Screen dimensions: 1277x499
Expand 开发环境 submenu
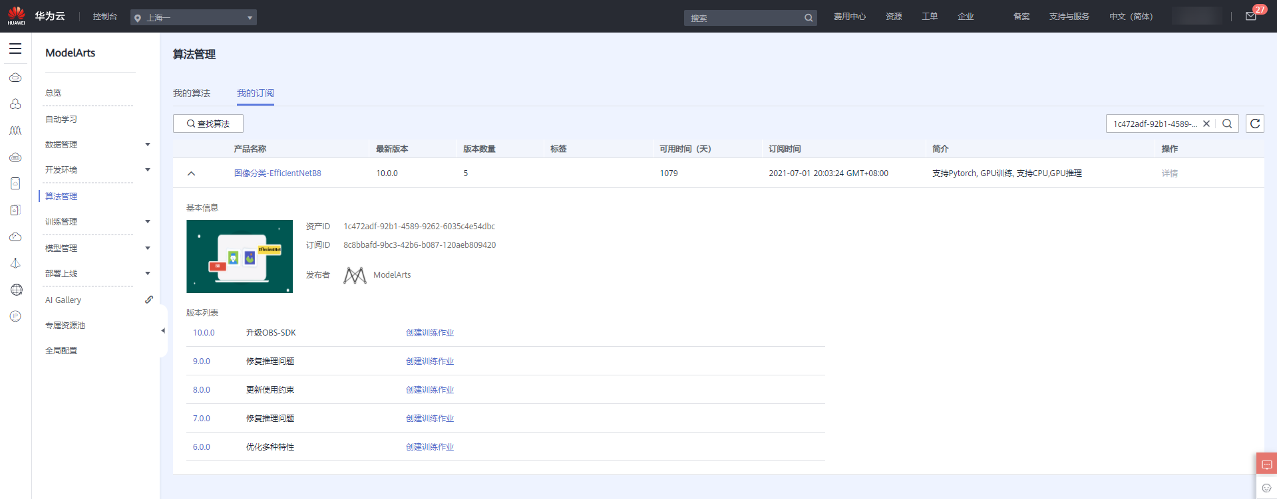coord(148,169)
